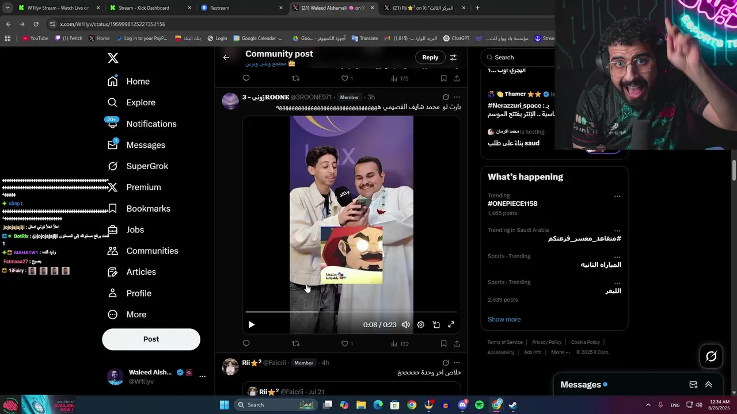Viewport: 737px width, 414px height.
Task: Open more options for Saudi Arabia trend
Action: 617,231
